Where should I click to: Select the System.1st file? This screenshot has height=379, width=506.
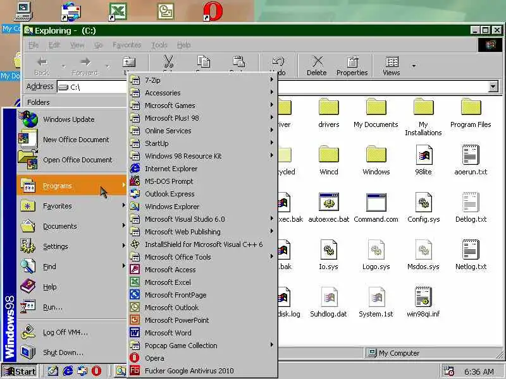pos(376,303)
